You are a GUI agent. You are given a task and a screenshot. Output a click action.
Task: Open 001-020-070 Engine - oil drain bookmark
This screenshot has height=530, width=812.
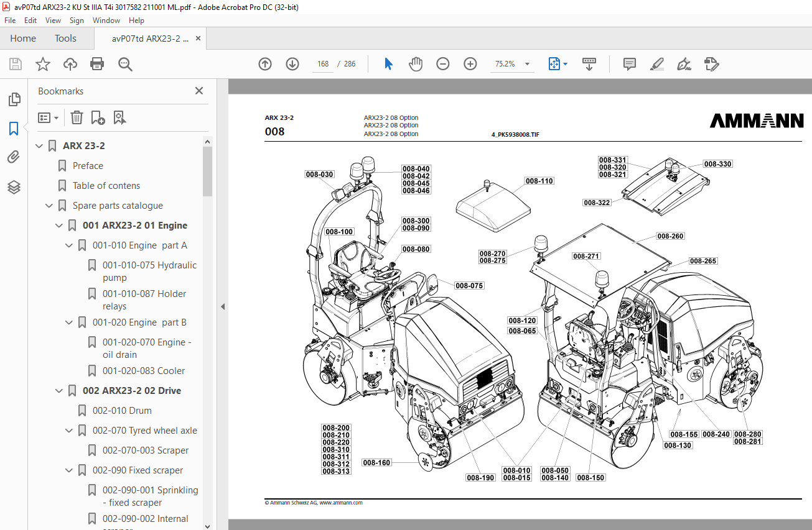click(x=147, y=349)
